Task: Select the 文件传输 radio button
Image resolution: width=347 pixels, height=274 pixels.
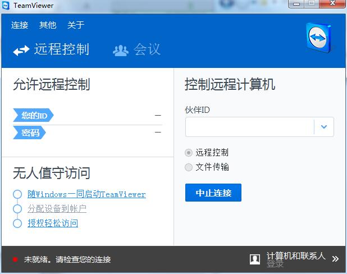Action: (188, 167)
